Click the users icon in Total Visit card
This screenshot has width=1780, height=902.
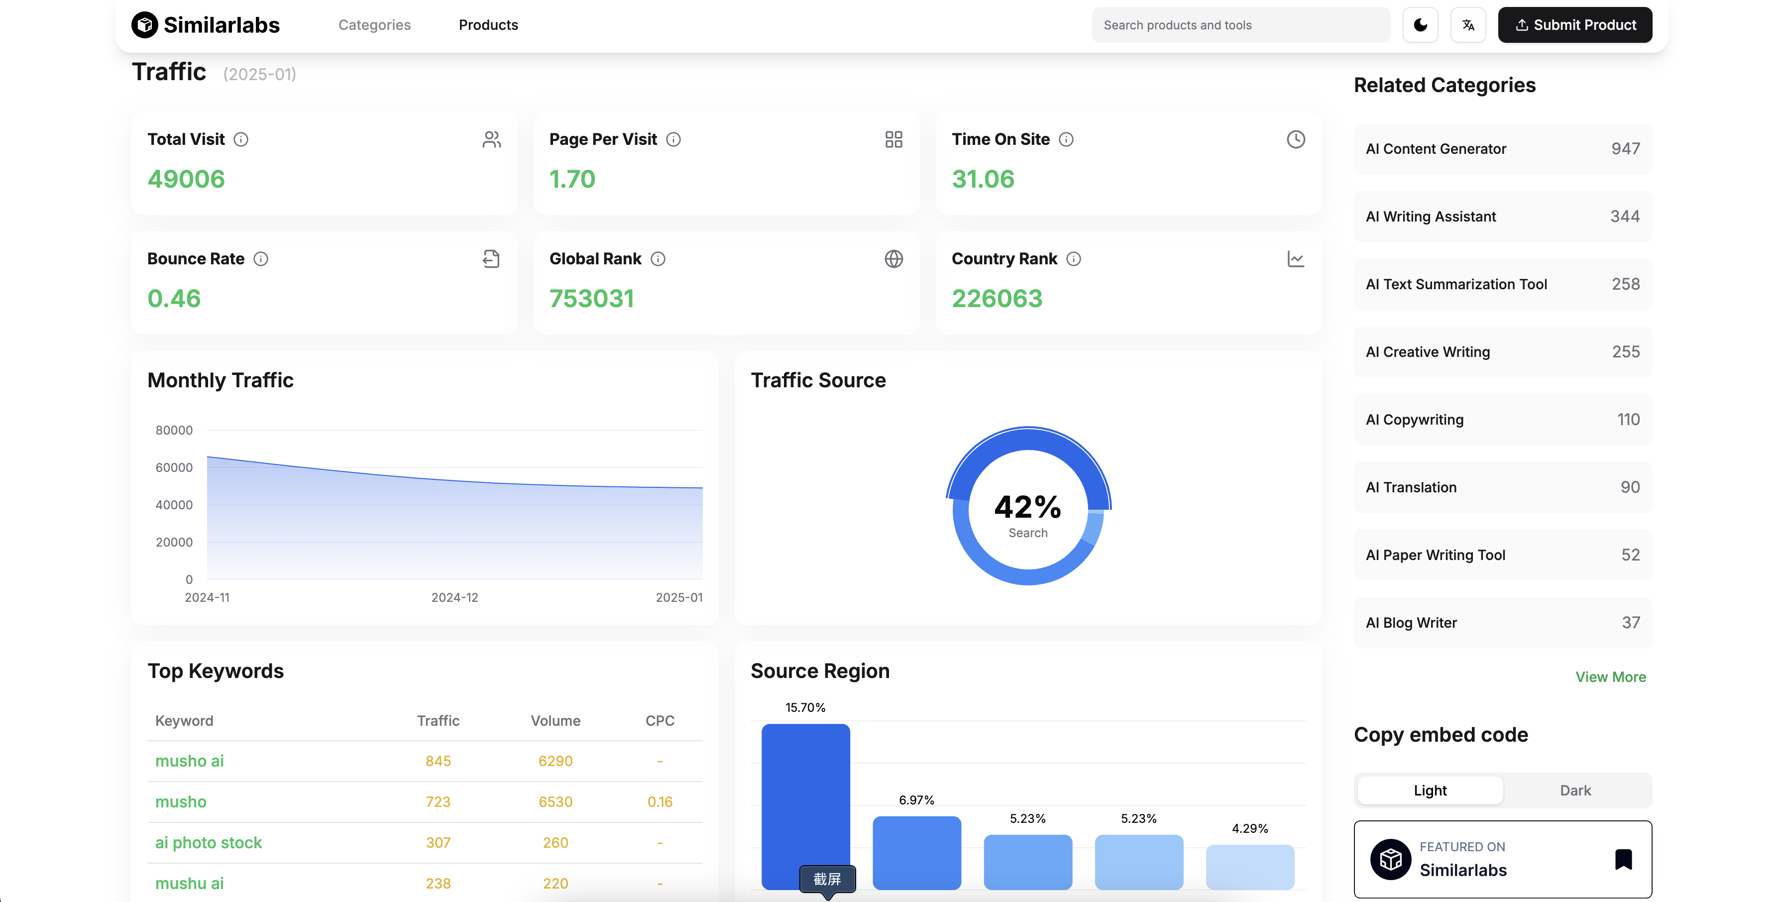coord(491,139)
